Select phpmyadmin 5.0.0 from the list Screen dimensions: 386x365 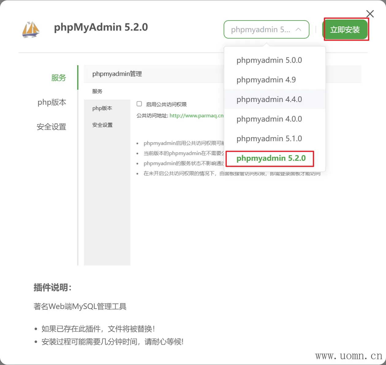point(269,60)
